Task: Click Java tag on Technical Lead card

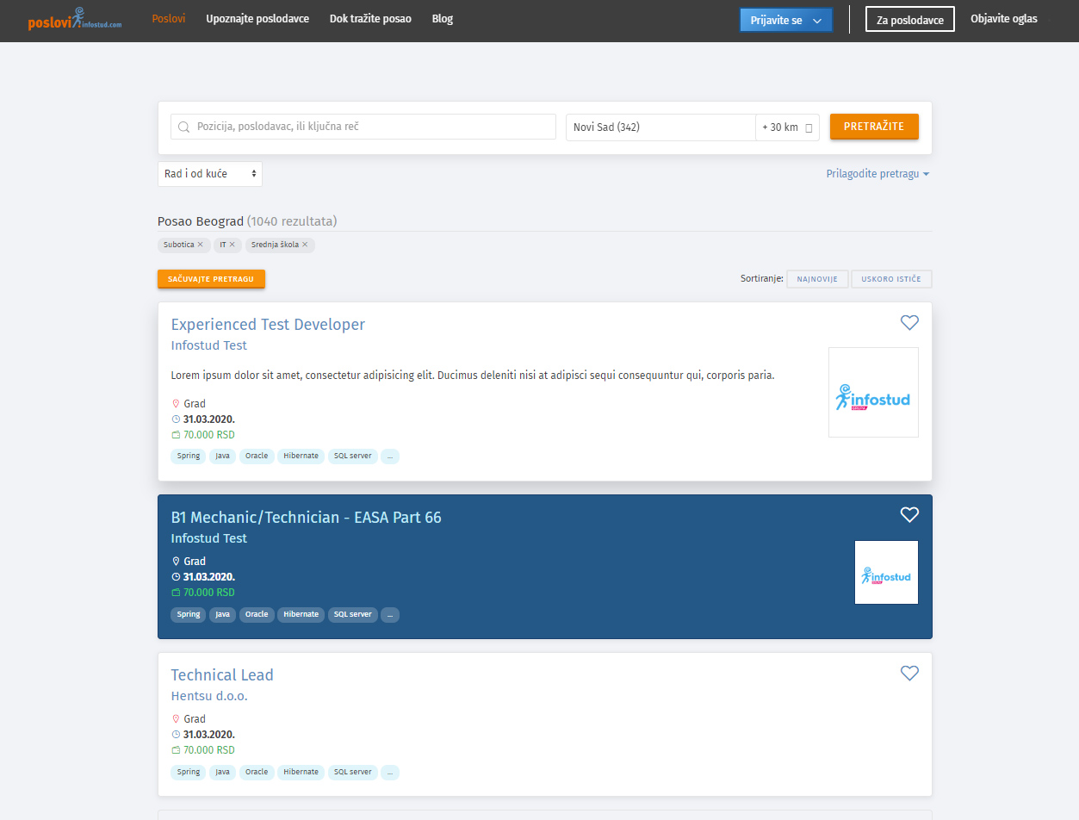Action: click(x=223, y=772)
